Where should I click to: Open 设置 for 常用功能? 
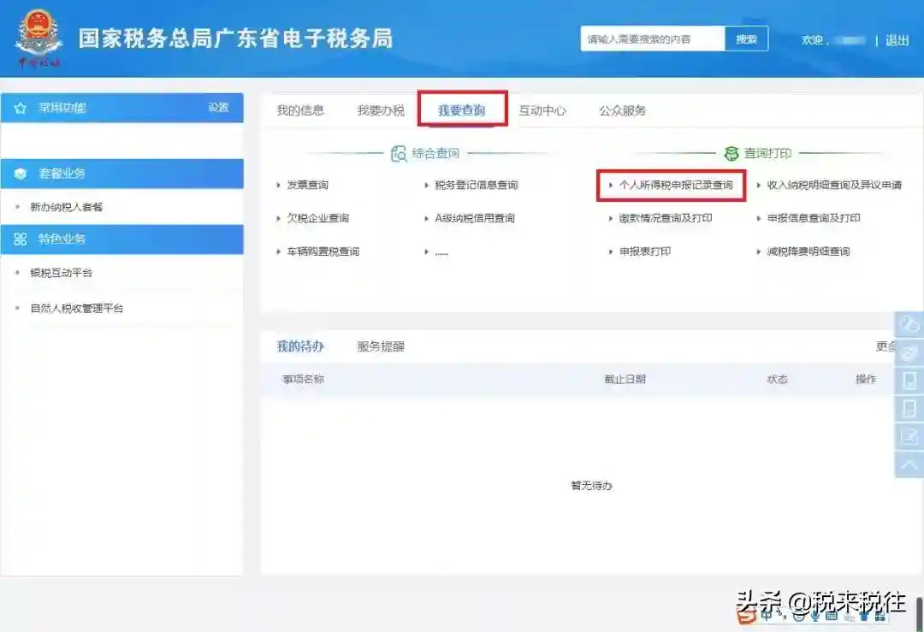218,108
